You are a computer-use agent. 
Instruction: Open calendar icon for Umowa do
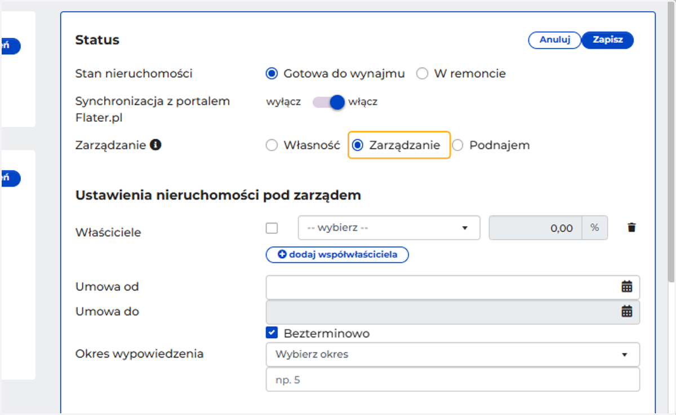tap(627, 311)
